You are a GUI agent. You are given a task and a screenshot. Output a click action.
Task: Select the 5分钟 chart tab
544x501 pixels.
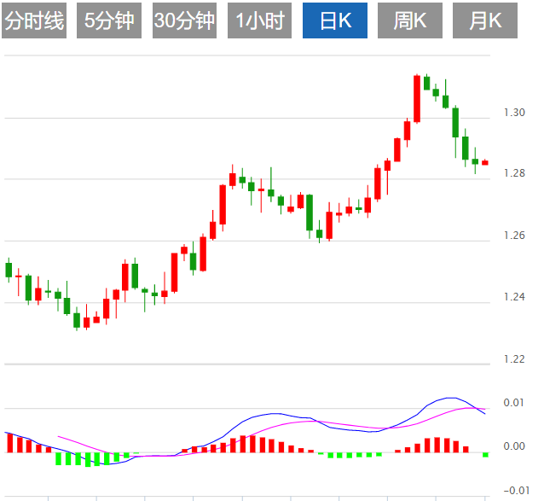coord(109,20)
